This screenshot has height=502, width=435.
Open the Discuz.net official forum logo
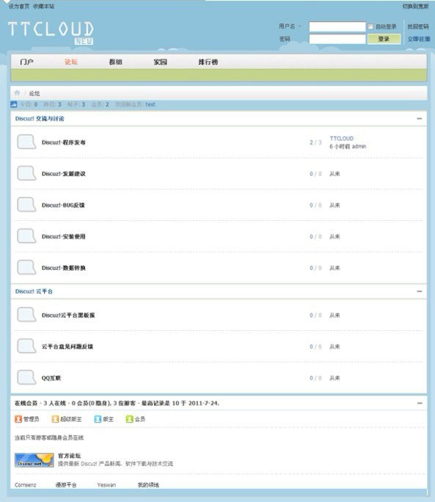click(34, 460)
